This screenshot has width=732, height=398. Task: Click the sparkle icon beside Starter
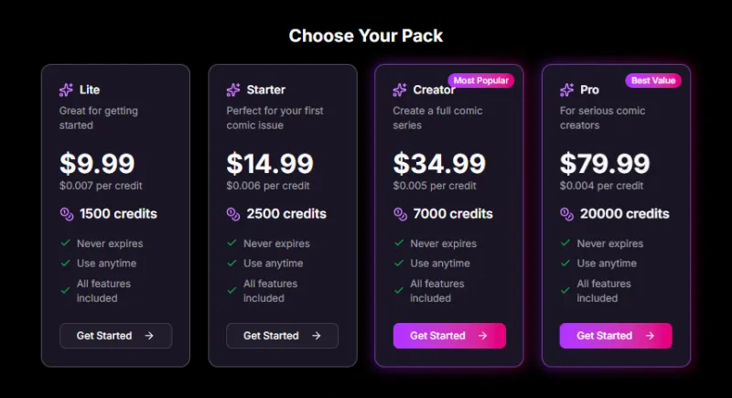(232, 90)
